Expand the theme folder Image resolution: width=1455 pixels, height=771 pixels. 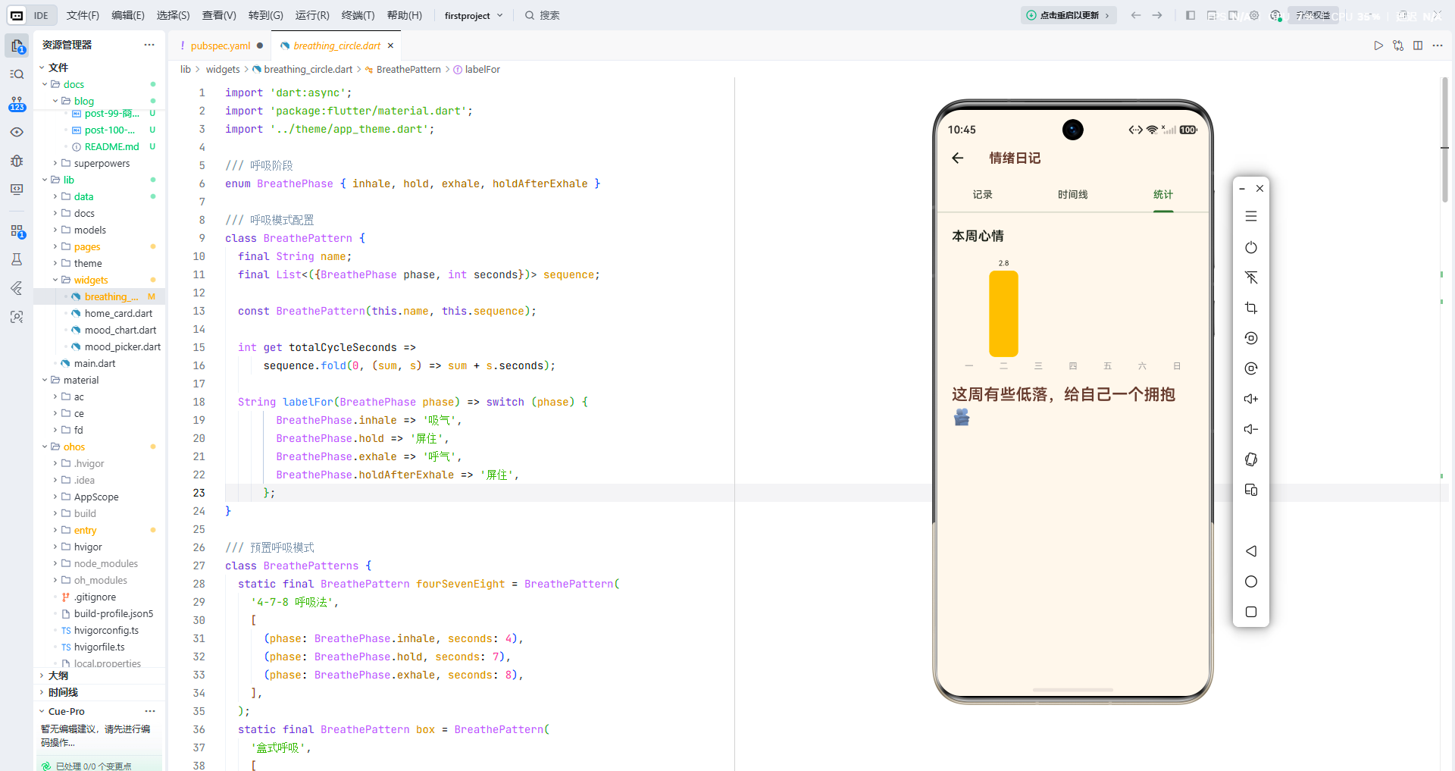pyautogui.click(x=55, y=263)
